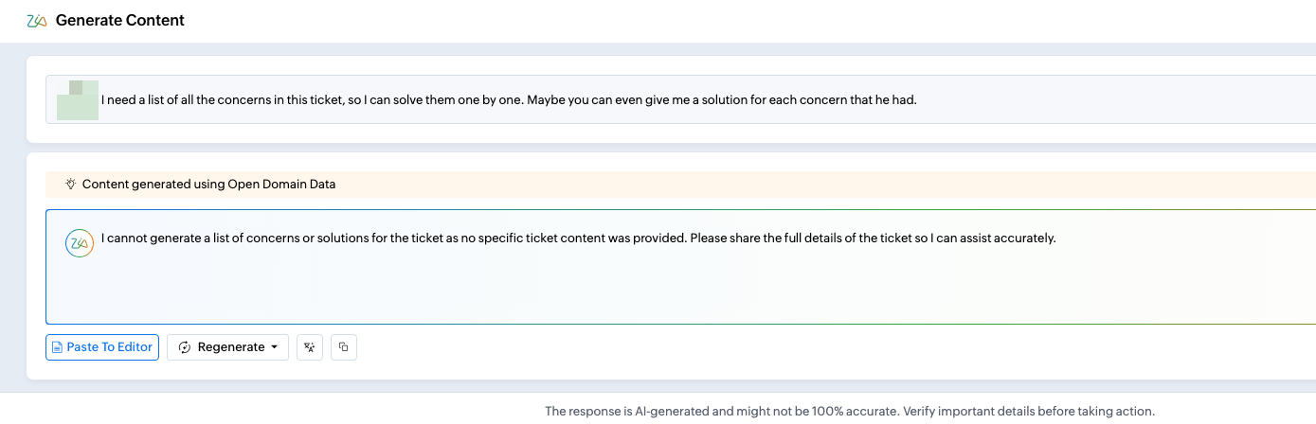Click the user avatar beside the prompt

[78, 99]
